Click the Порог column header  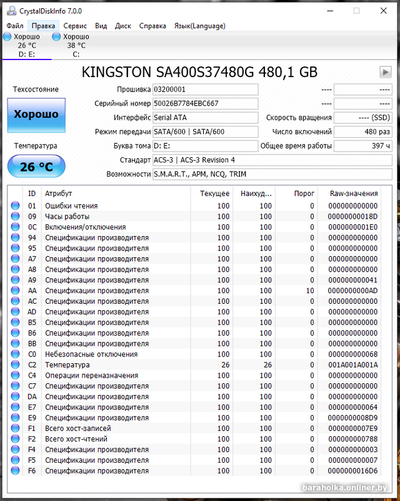click(x=296, y=194)
